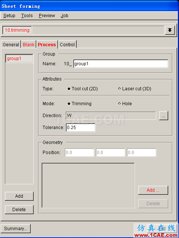This screenshot has height=238, width=179.
Task: Open the Direction browse ellipsis button
Action: (163, 116)
